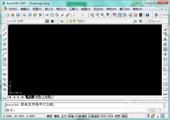This screenshot has width=170, height=120.
Task: Click the New drawing icon
Action: pyautogui.click(x=7, y=15)
